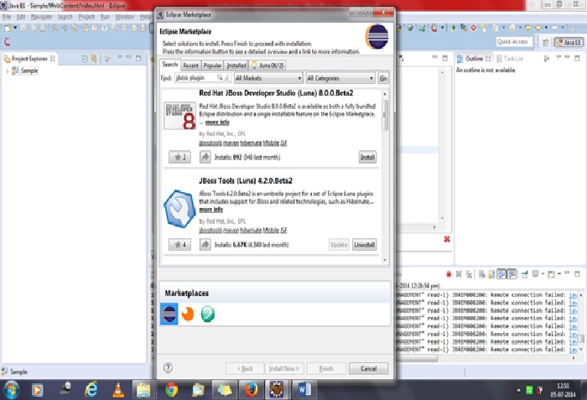Click the red X error icon
This screenshot has width=587, height=400.
click(447, 239)
